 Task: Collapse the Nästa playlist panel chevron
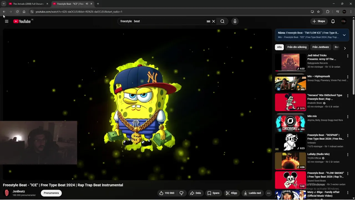click(x=344, y=35)
